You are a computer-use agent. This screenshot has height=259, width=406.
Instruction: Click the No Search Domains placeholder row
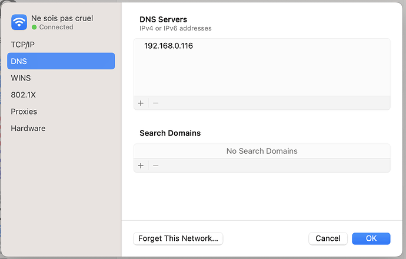click(x=262, y=151)
